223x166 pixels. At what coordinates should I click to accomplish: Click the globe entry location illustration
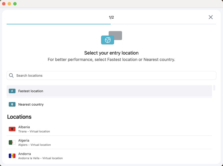108,40
